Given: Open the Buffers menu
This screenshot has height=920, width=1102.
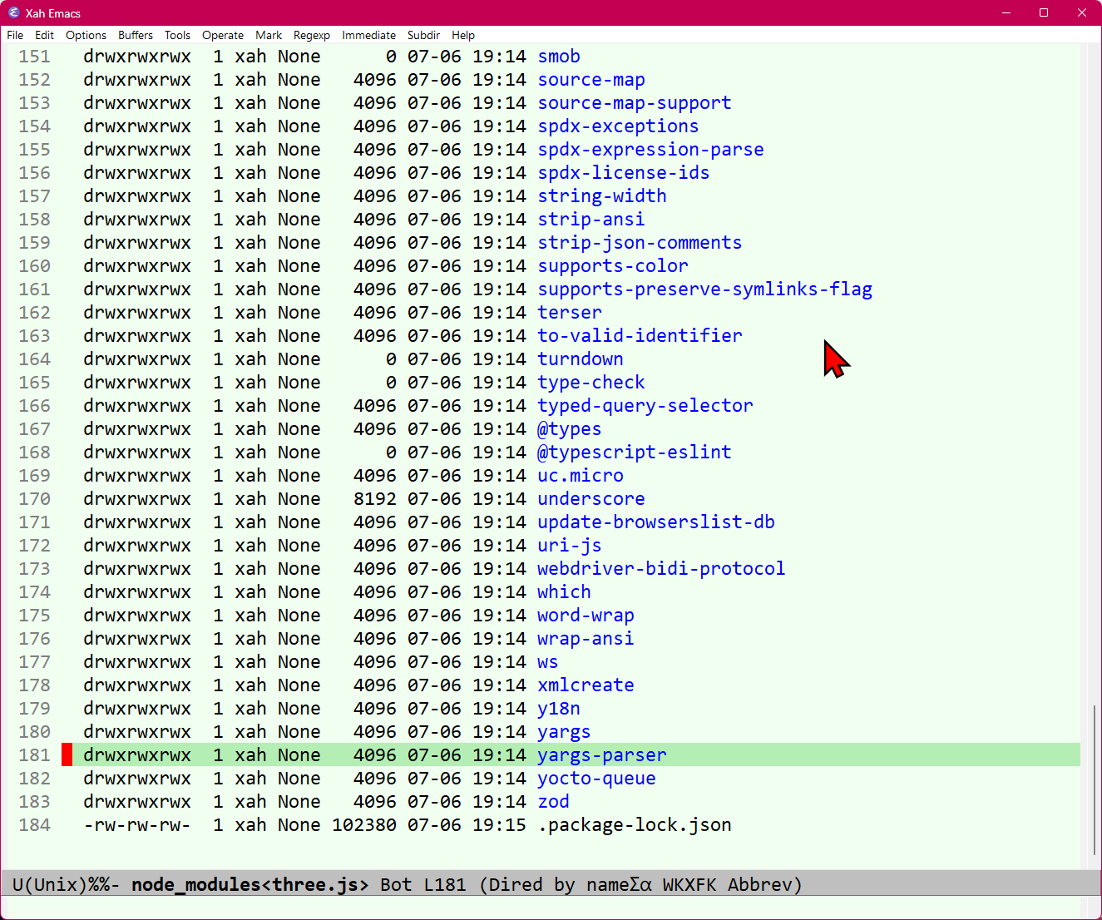Looking at the screenshot, I should click(136, 35).
